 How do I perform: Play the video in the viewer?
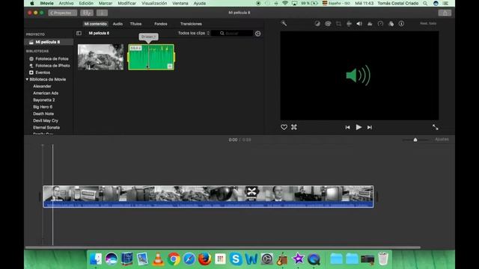point(359,127)
